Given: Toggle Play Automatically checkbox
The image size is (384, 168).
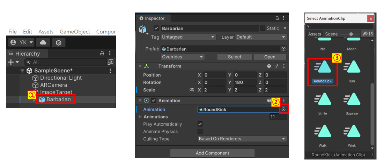Looking at the screenshot, I should (200, 124).
